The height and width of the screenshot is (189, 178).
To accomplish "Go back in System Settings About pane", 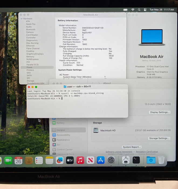I will coord(93,83).
